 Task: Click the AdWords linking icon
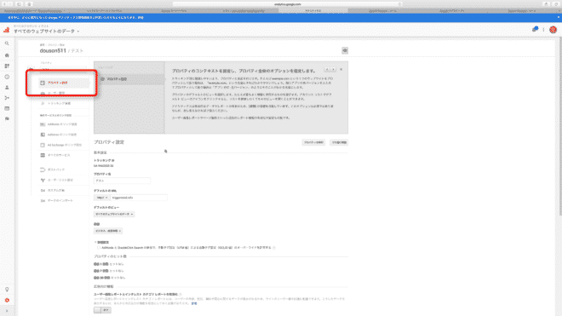pos(43,124)
